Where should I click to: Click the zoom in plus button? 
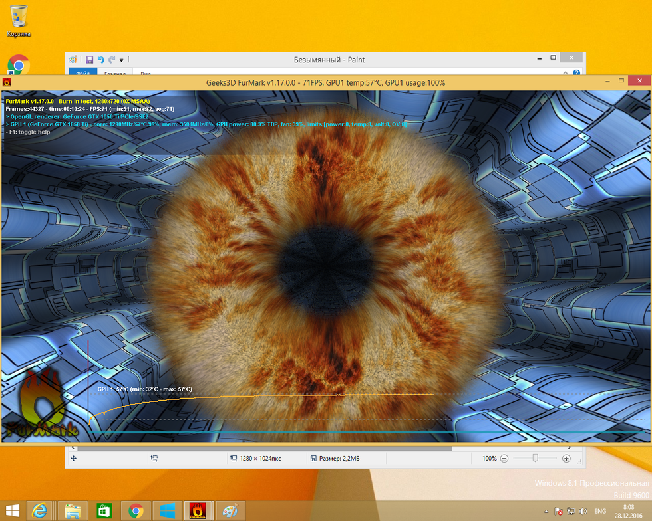click(566, 458)
